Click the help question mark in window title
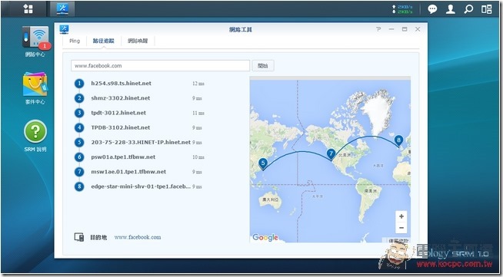 [378, 29]
